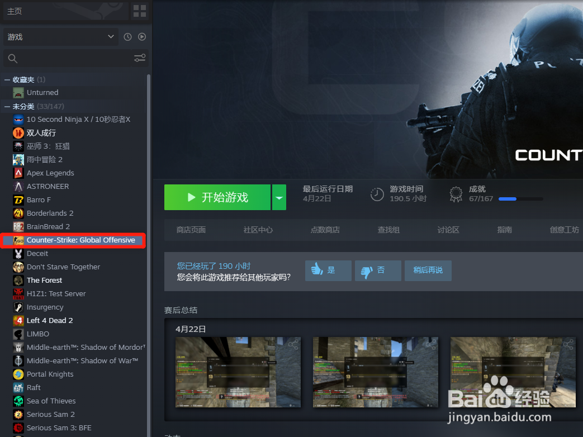Viewport: 583px width, 437px height.
Task: Select Unturned game icon in favorites
Action: click(18, 93)
